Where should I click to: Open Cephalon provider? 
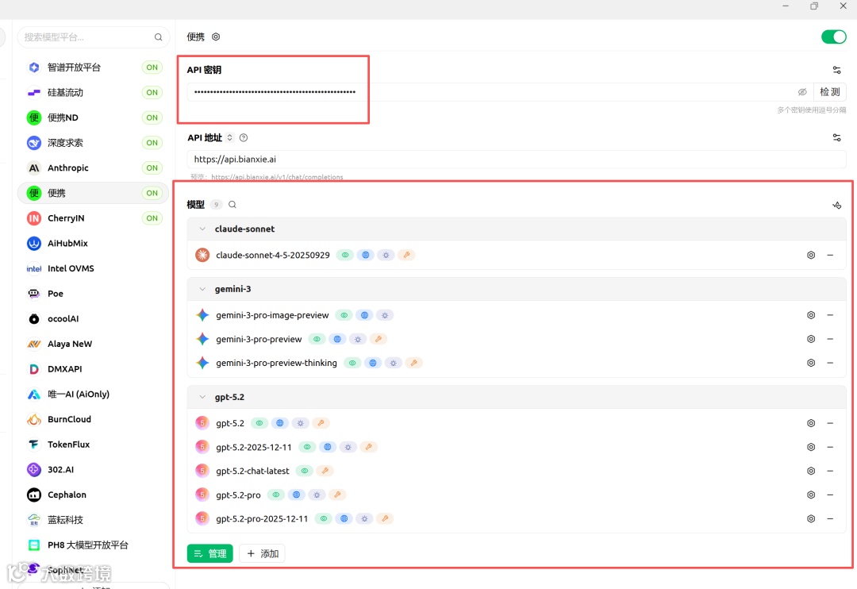(94, 495)
